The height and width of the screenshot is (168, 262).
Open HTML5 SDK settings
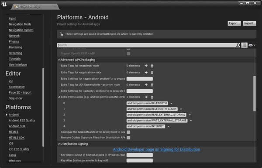(17, 138)
